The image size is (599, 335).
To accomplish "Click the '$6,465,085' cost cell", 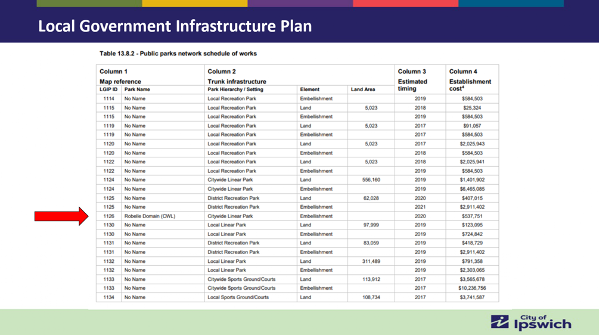I will pos(472,189).
